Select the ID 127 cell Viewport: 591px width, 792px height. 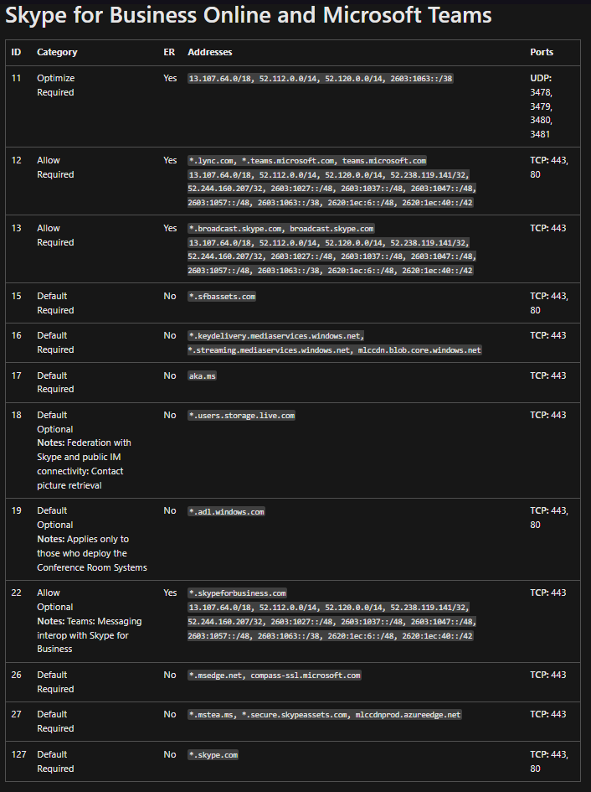point(18,754)
